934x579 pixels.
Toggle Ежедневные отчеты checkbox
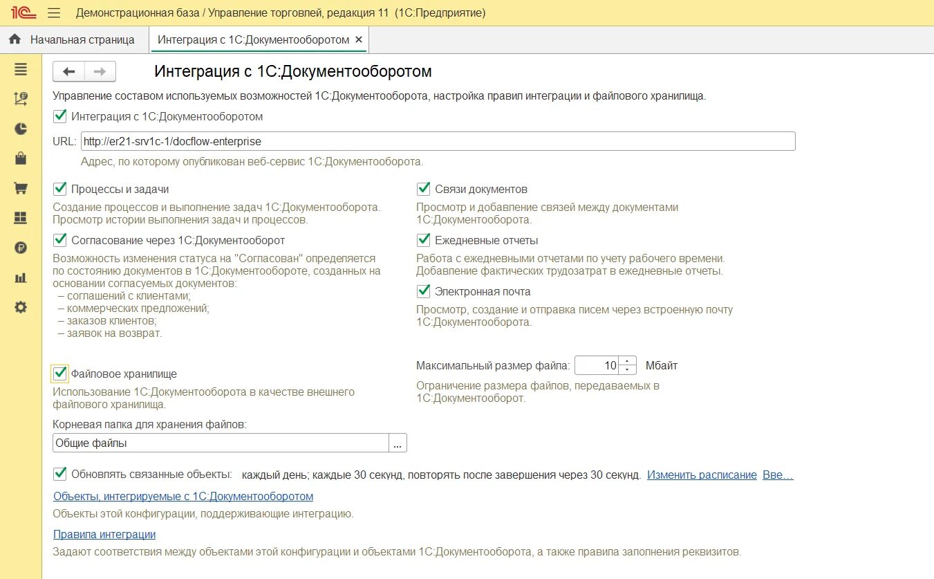pos(424,240)
